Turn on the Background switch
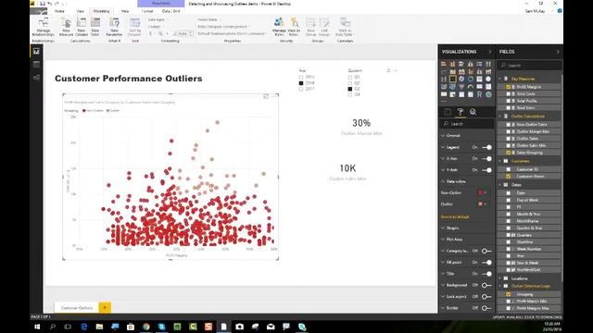Image resolution: width=593 pixels, height=333 pixels. point(486,285)
